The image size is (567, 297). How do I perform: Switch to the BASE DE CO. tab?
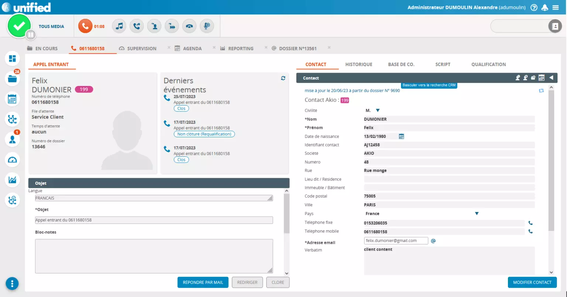[401, 65]
